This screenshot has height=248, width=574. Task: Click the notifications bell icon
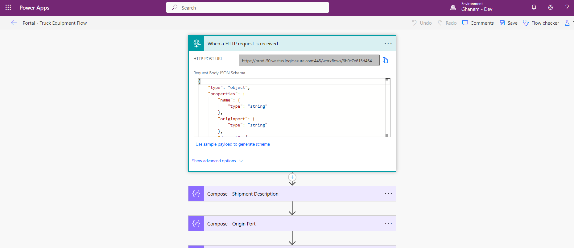click(534, 7)
